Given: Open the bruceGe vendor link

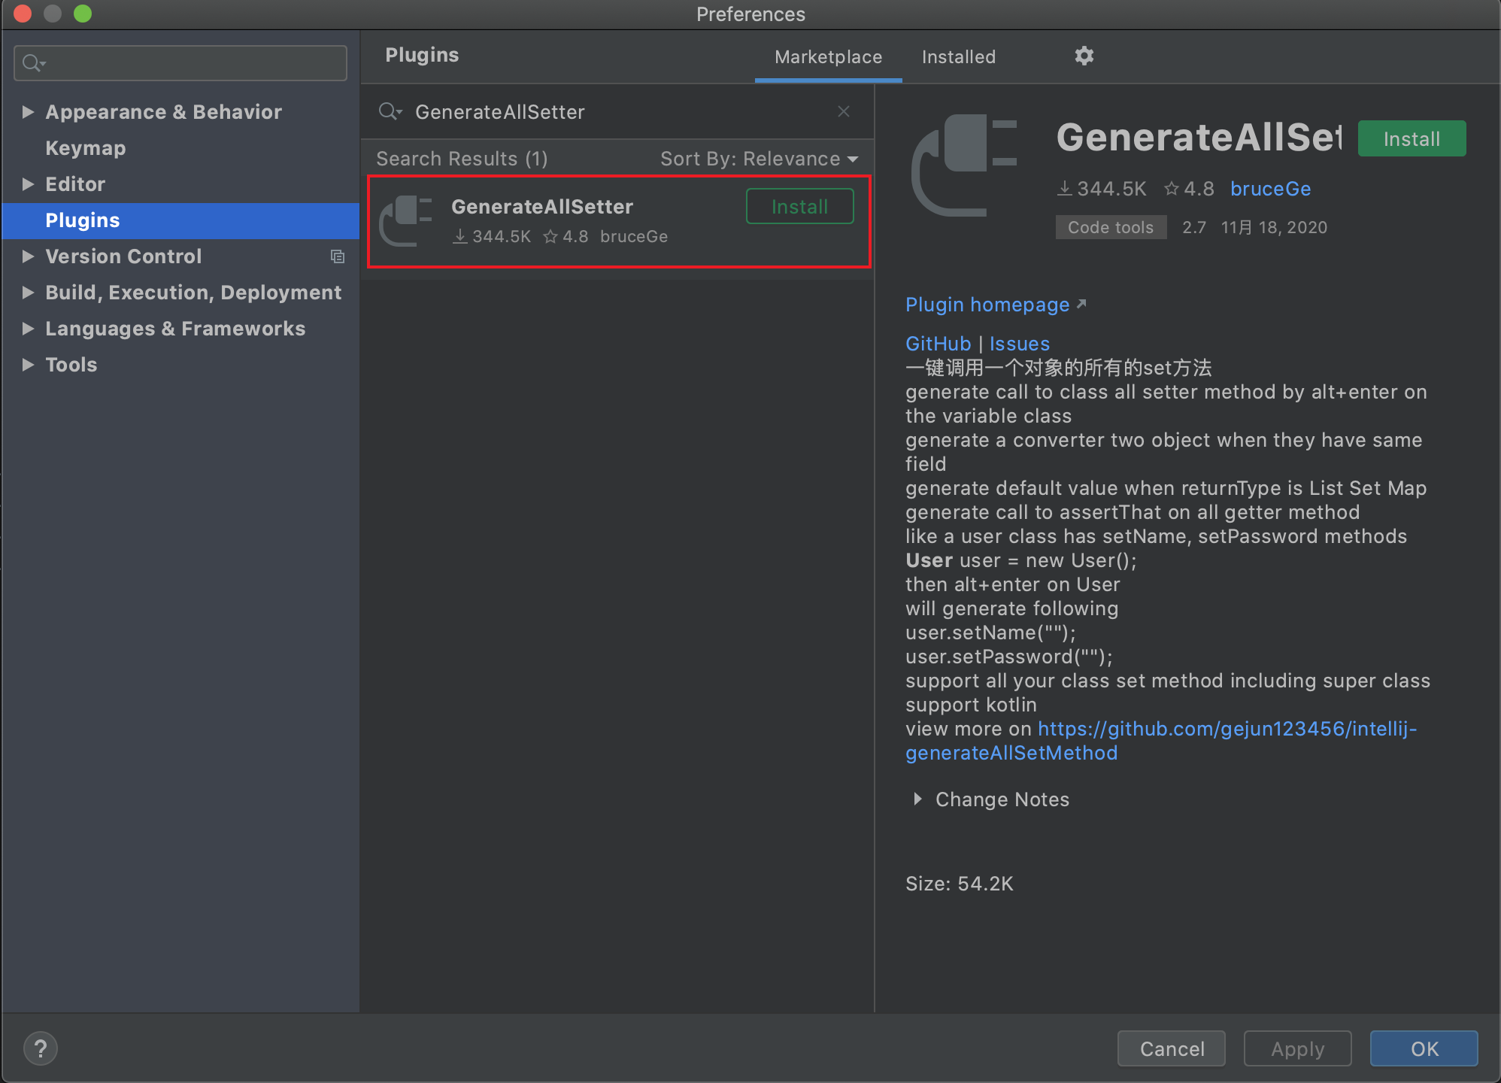Looking at the screenshot, I should click(x=1270, y=189).
